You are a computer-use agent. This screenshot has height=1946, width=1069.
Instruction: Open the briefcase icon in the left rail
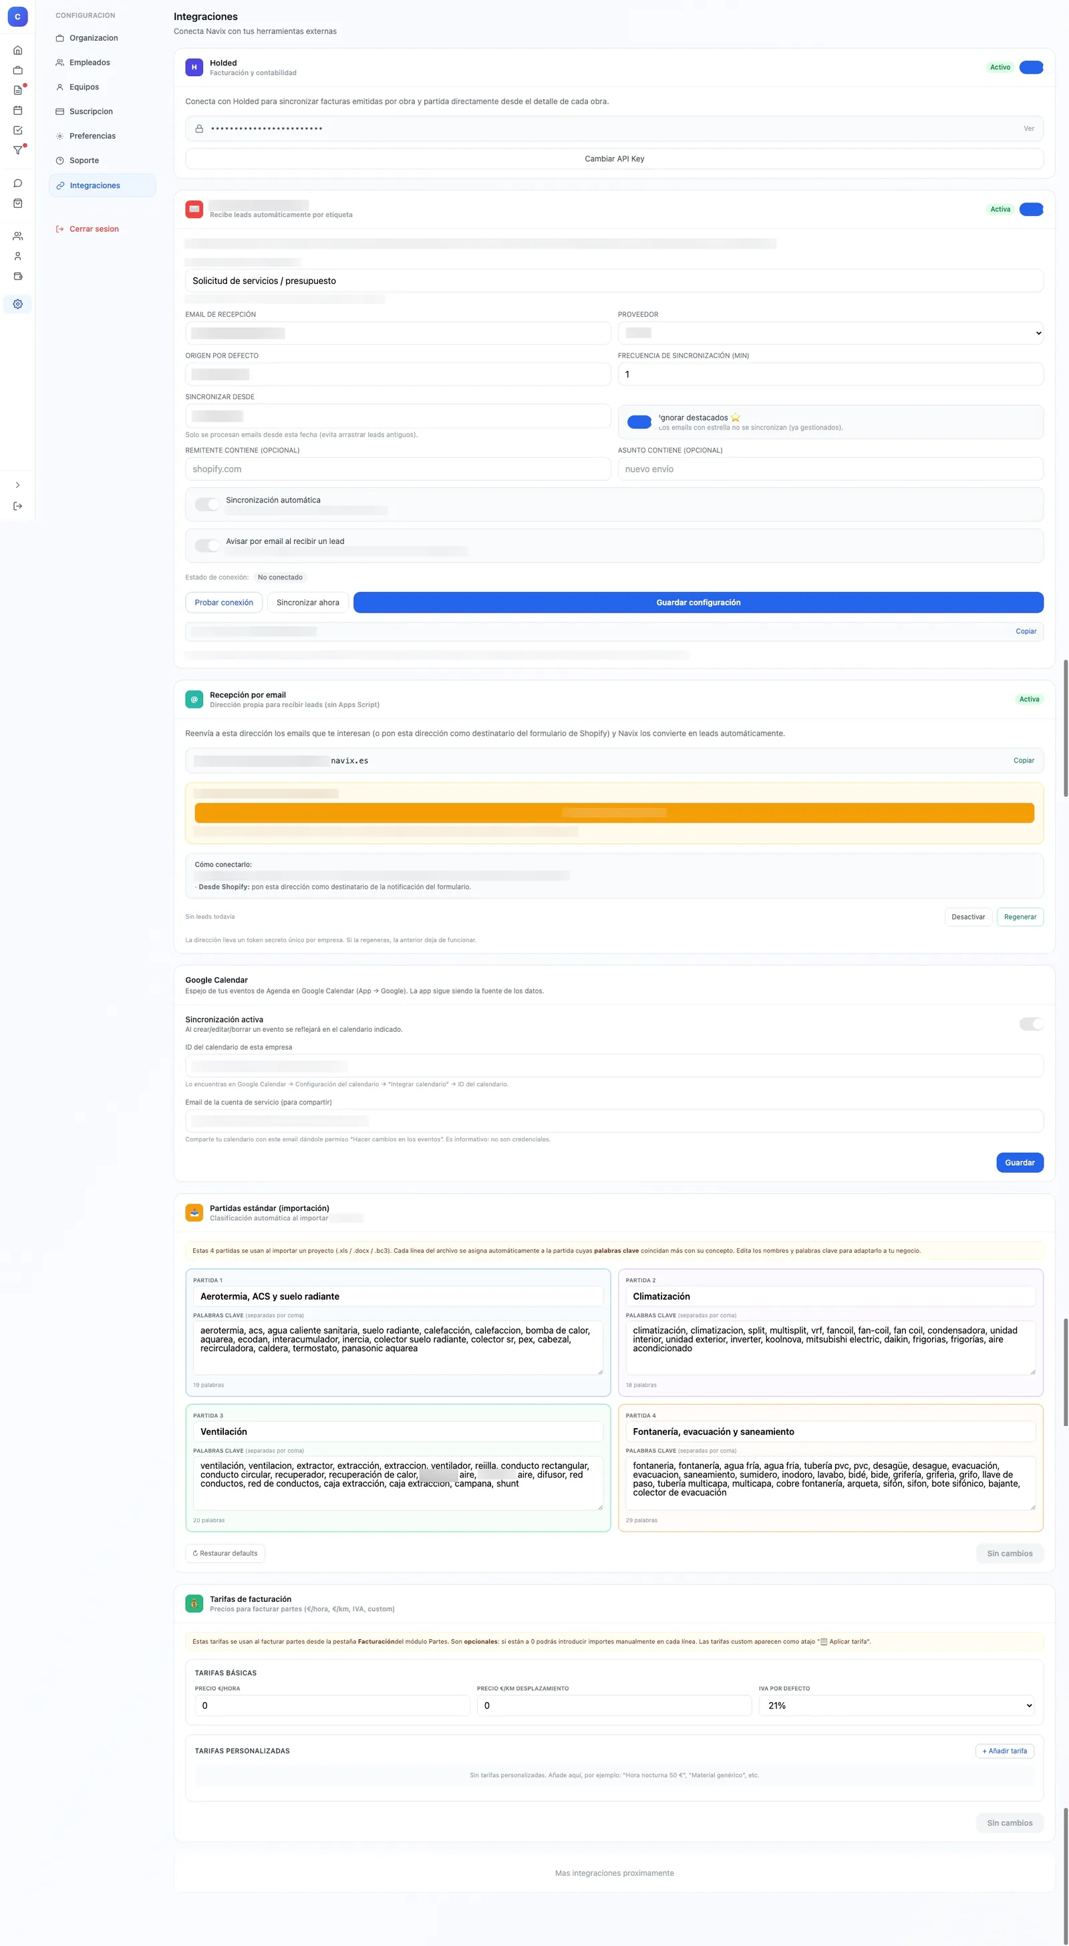pyautogui.click(x=17, y=70)
